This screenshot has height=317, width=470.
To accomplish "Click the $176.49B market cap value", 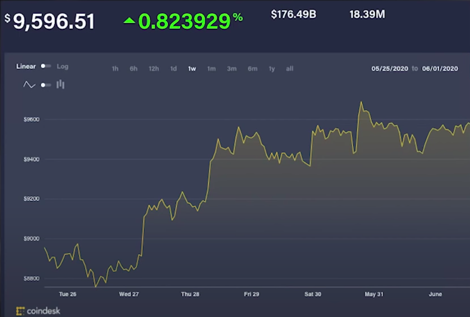I will [294, 15].
